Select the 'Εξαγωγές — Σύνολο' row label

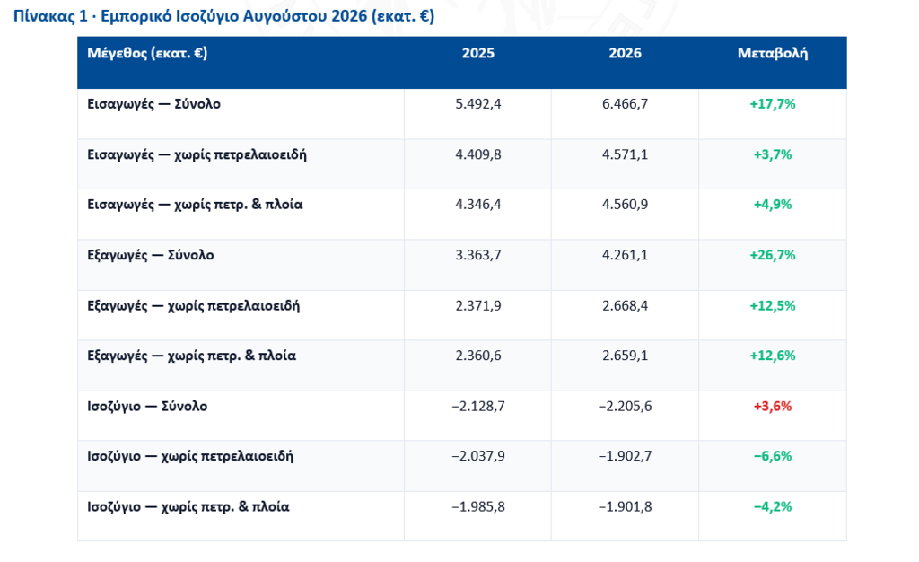click(x=151, y=256)
